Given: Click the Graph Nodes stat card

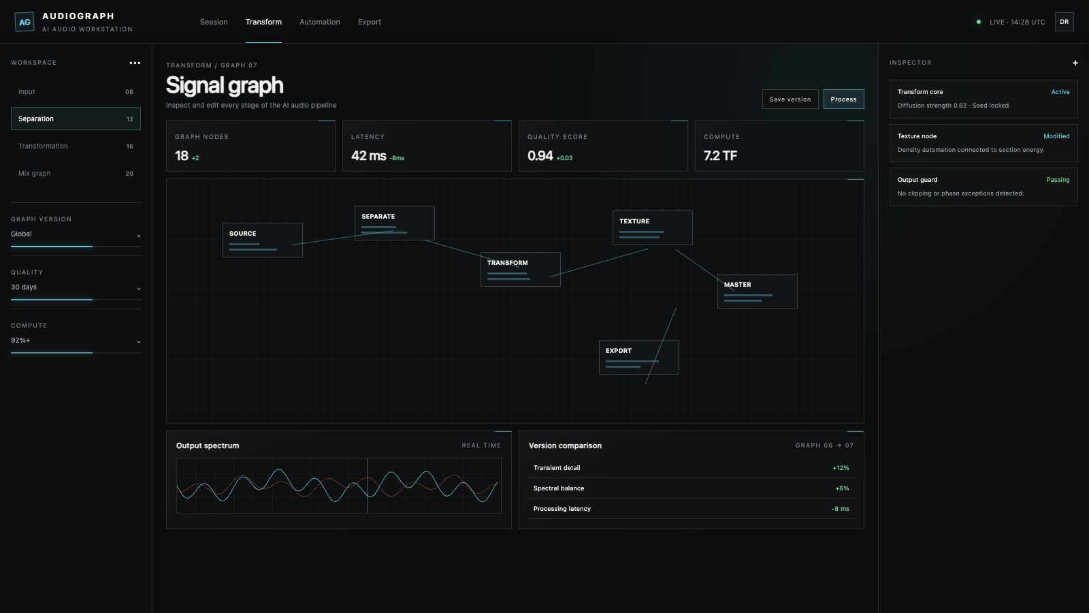Looking at the screenshot, I should (250, 146).
